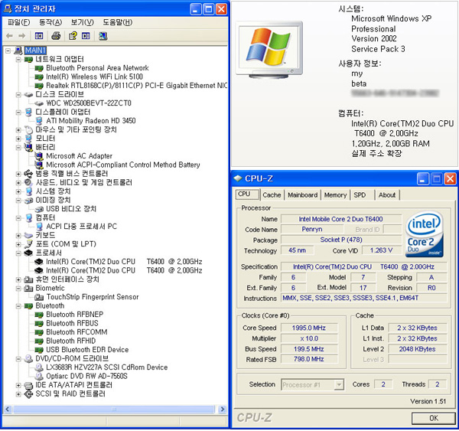Screen dimensions: 459x431
Task: Click horizontal scrollbar right arrow in Device Manager
Action: [x=223, y=409]
